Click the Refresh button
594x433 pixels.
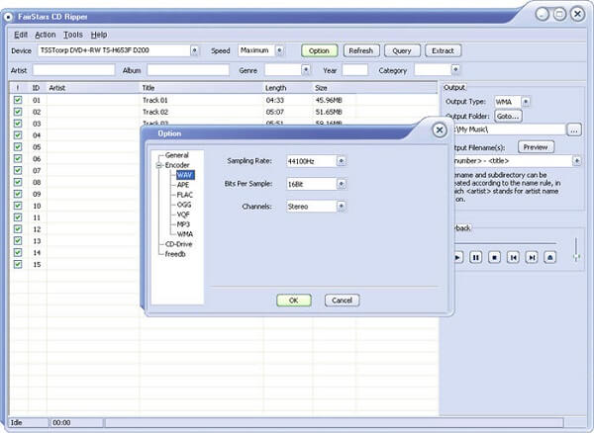point(361,50)
